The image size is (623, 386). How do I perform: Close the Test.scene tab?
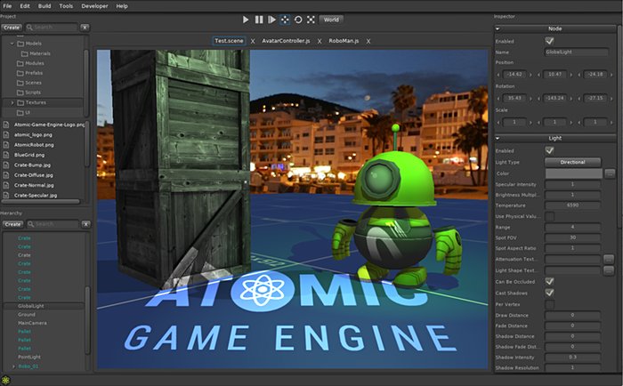(x=253, y=41)
